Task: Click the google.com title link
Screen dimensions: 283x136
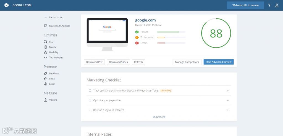Action: click(145, 20)
